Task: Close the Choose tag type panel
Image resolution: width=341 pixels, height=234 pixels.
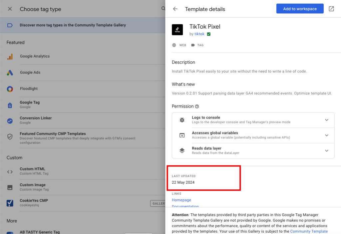Action: tap(10, 9)
